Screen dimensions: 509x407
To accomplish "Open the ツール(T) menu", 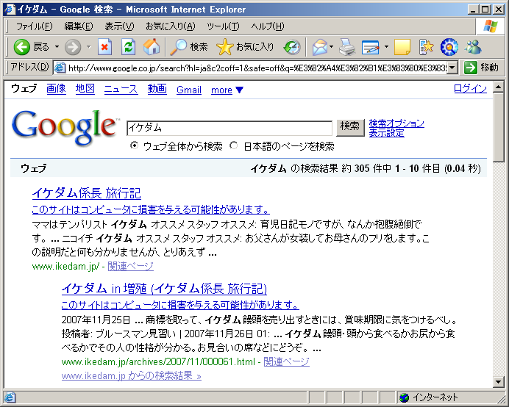I will tap(223, 26).
